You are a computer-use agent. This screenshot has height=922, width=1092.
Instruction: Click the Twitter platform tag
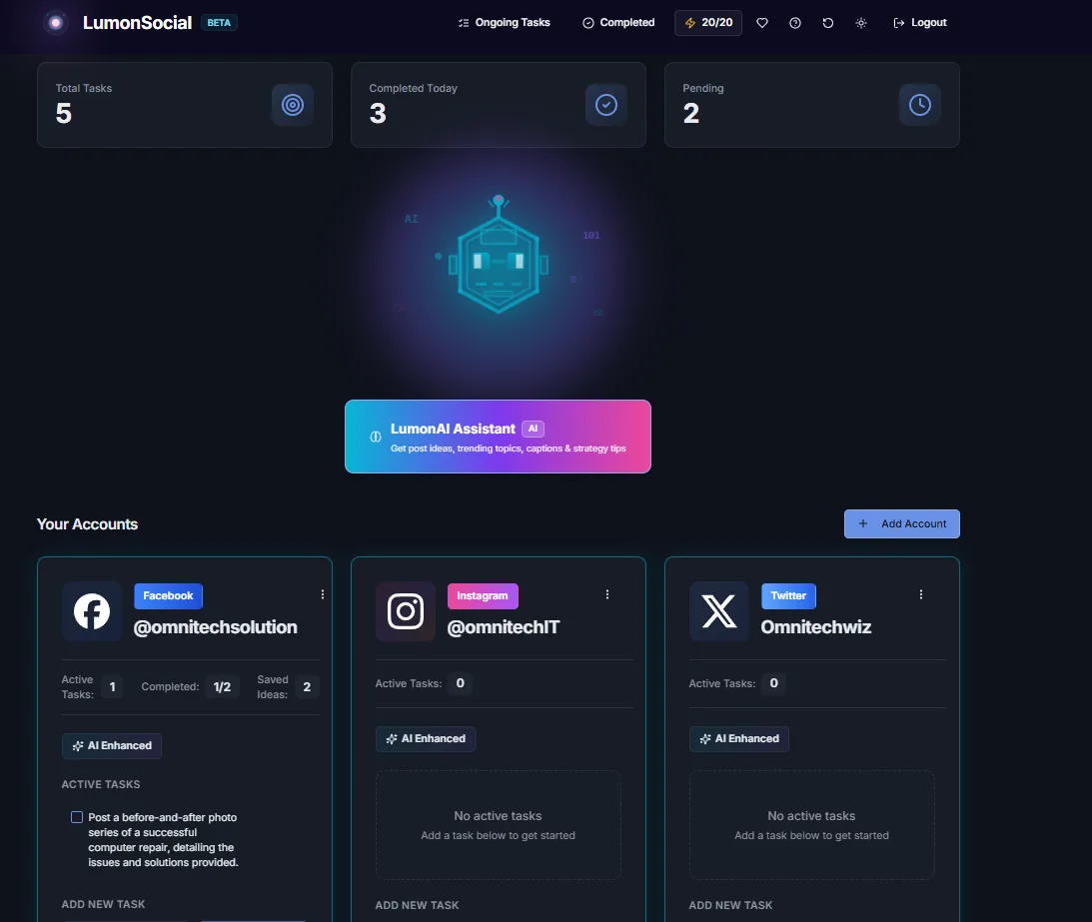(x=788, y=596)
